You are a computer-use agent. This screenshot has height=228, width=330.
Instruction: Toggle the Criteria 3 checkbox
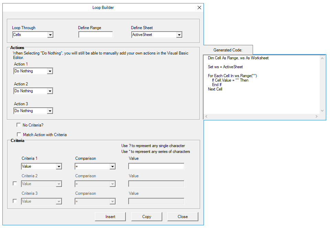(15, 201)
